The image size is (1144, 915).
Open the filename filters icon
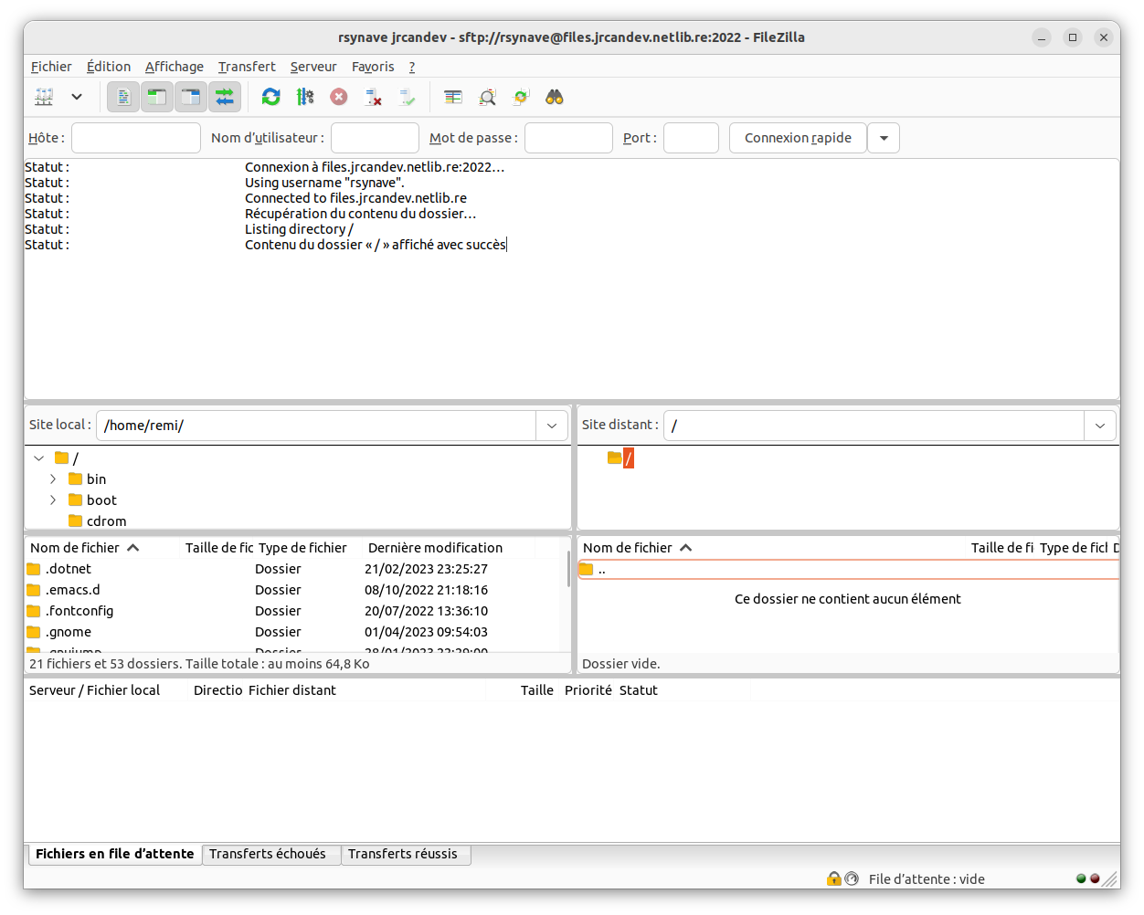click(x=453, y=97)
